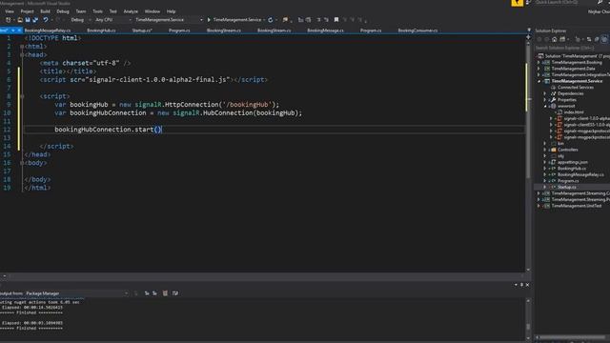The height and width of the screenshot is (343, 610).
Task: Open the Any CPU platform dropdown
Action: (x=112, y=20)
